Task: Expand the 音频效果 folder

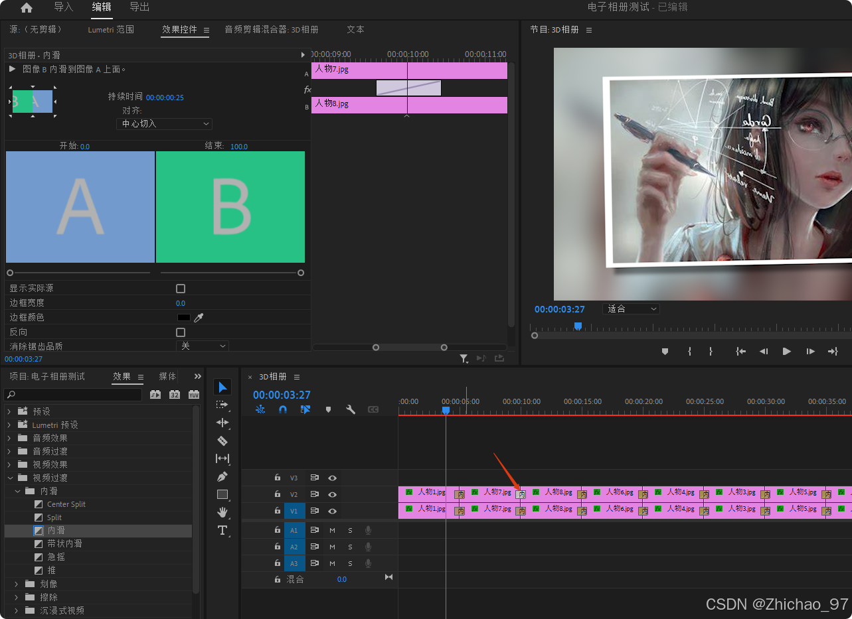Action: [x=9, y=438]
